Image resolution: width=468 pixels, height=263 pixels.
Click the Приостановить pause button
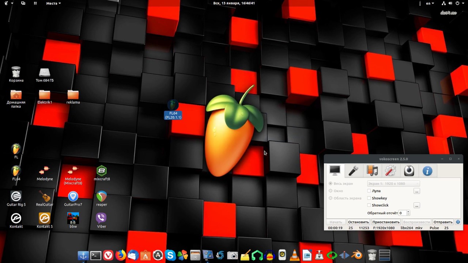386,222
